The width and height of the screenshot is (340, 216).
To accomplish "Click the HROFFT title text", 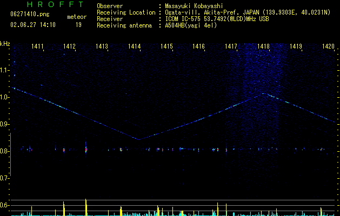I will [x=56, y=4].
